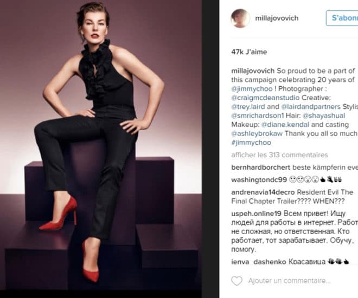Click the heart like icon

click(236, 281)
